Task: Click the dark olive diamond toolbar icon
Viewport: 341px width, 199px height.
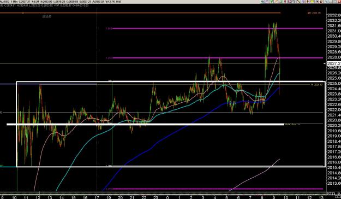Action: coord(308,2)
